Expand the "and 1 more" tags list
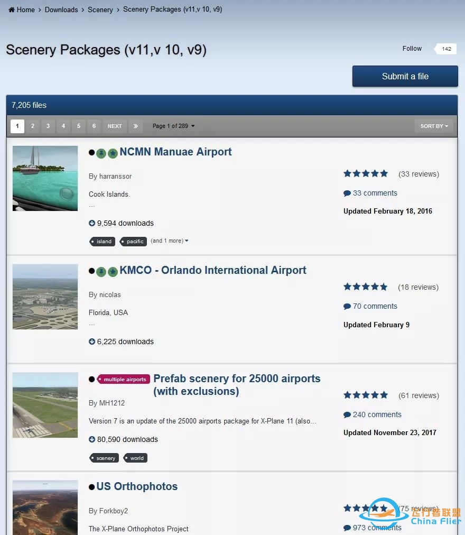The width and height of the screenshot is (465, 535). pyautogui.click(x=170, y=241)
